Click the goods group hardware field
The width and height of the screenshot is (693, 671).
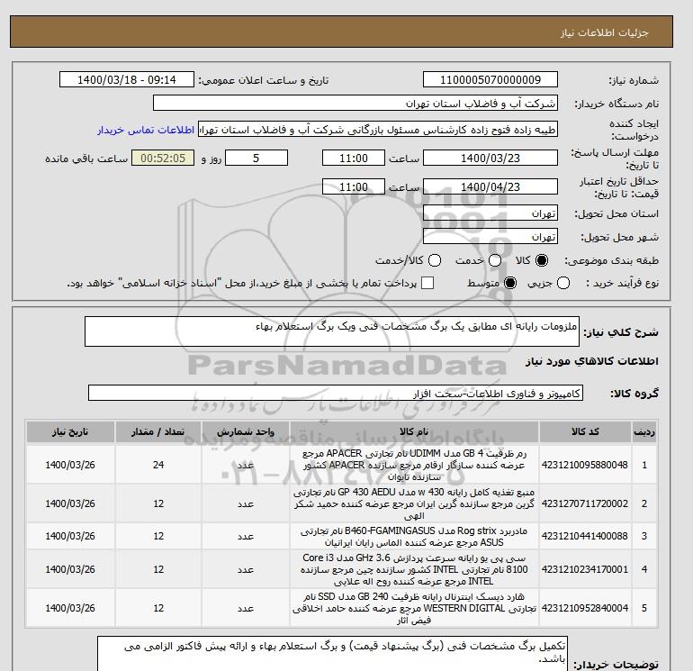click(336, 393)
